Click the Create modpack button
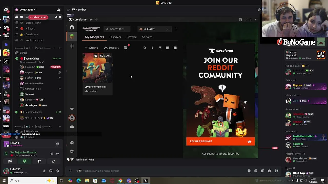328x184 pixels. point(91,48)
